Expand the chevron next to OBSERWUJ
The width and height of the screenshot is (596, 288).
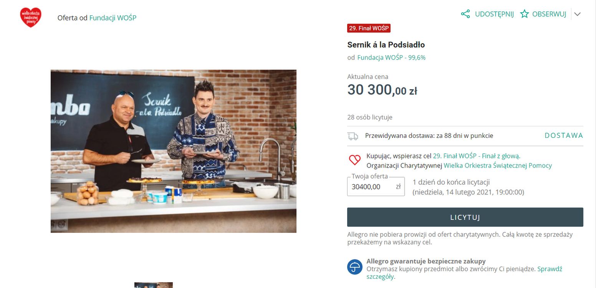tap(577, 14)
